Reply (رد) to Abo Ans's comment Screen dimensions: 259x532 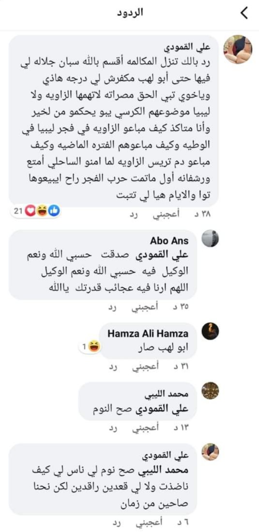pos(112,308)
